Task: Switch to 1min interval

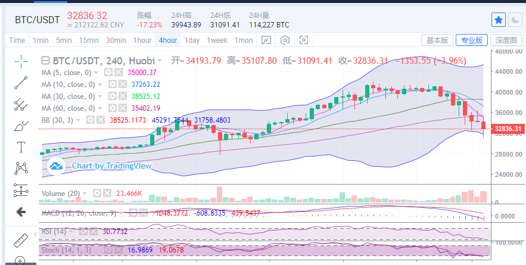Action: point(41,40)
